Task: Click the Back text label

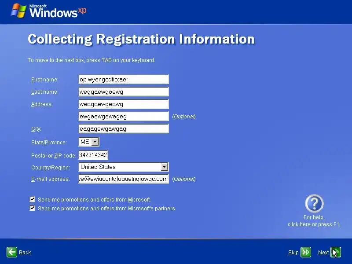Action: [25, 253]
